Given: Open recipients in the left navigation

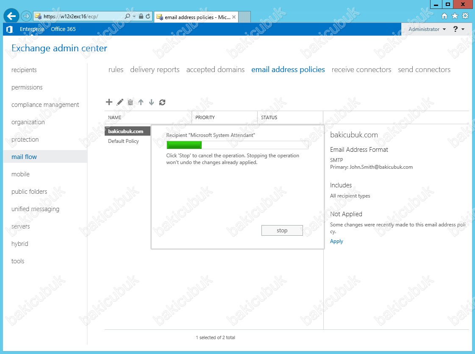Looking at the screenshot, I should [x=24, y=70].
